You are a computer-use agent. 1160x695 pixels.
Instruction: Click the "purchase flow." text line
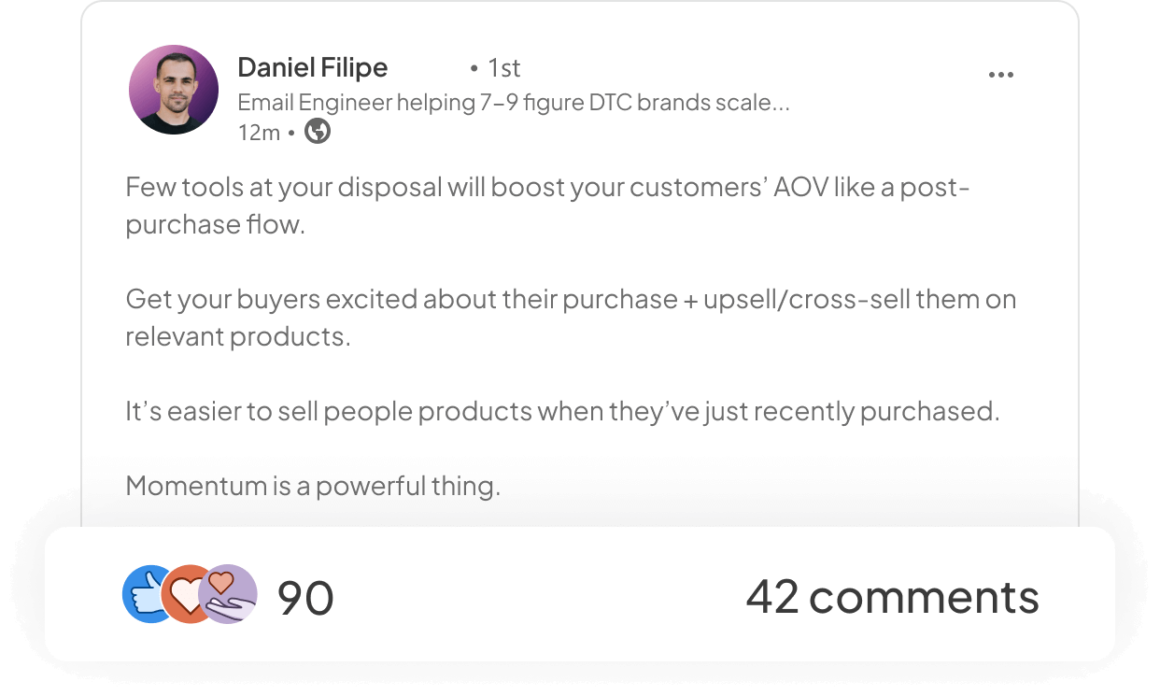tap(216, 224)
